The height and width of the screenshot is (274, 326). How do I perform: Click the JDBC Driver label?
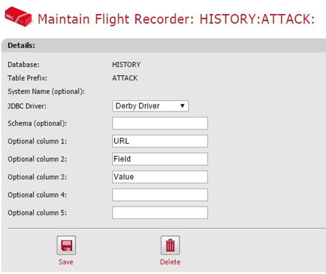pyautogui.click(x=27, y=106)
